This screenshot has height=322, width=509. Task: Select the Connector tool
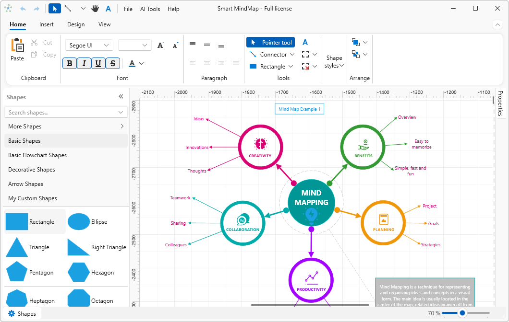click(269, 54)
